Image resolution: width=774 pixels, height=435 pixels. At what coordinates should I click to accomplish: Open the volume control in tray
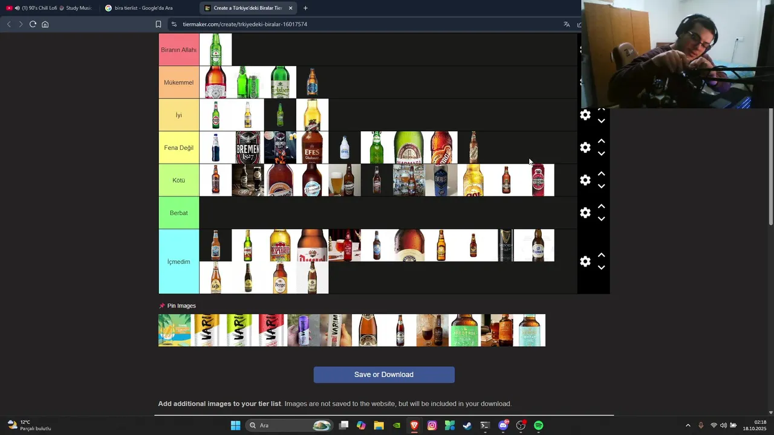coord(723,425)
